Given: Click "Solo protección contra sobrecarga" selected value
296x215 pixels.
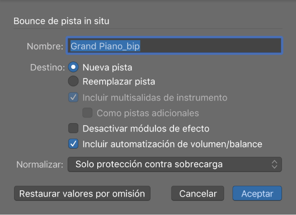Looking at the screenshot, I should click(x=149, y=164).
